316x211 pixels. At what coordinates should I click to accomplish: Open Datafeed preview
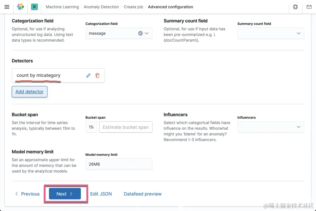coord(143,194)
